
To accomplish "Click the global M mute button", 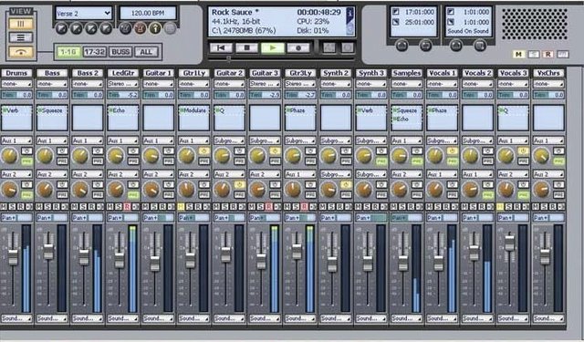I will coord(518,55).
